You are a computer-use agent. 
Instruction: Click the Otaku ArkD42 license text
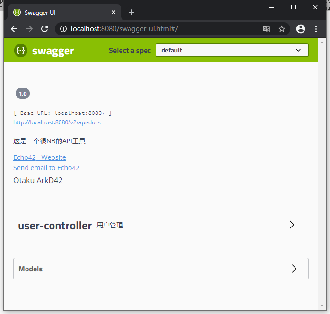tap(38, 180)
